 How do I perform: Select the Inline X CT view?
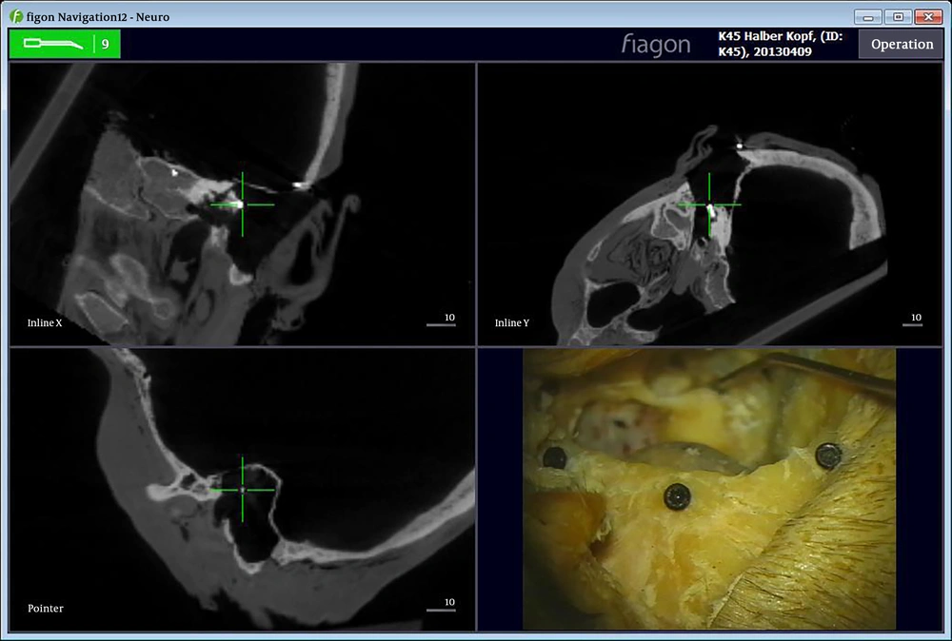[242, 204]
